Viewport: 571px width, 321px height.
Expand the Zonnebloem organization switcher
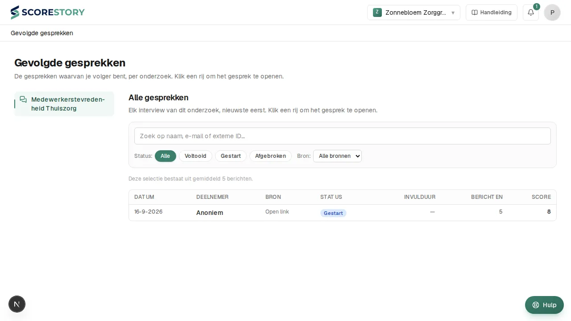[x=414, y=12]
